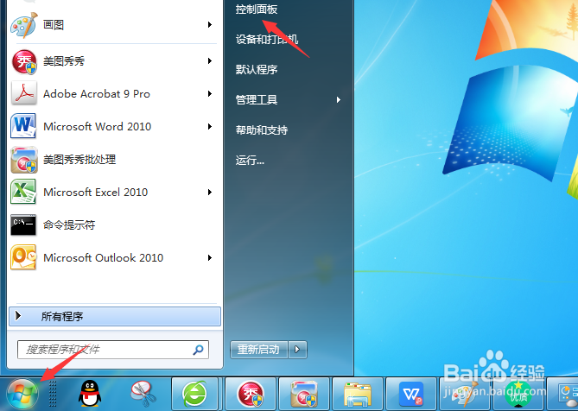Open QQ penguin icon on taskbar
This screenshot has height=411, width=578.
pyautogui.click(x=90, y=394)
